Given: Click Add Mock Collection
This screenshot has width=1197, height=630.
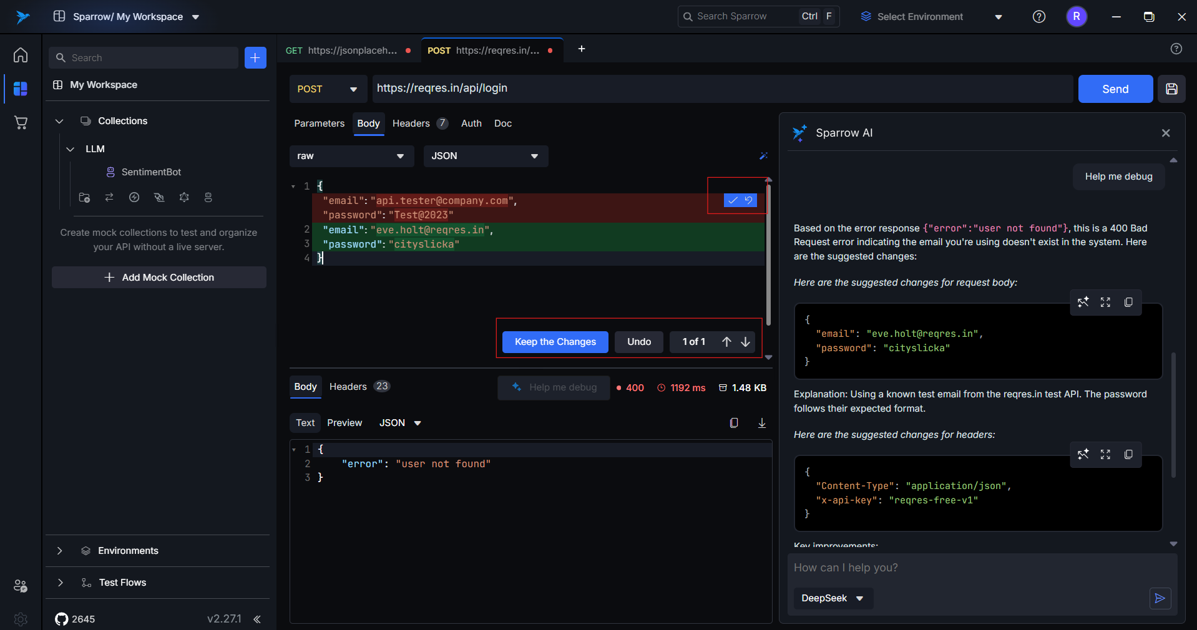Looking at the screenshot, I should (159, 278).
